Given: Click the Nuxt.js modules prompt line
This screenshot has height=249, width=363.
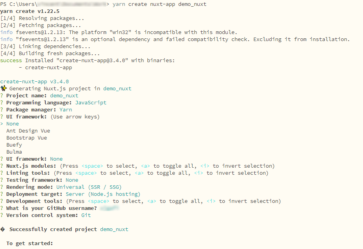Looking at the screenshot, I should tap(138, 166).
